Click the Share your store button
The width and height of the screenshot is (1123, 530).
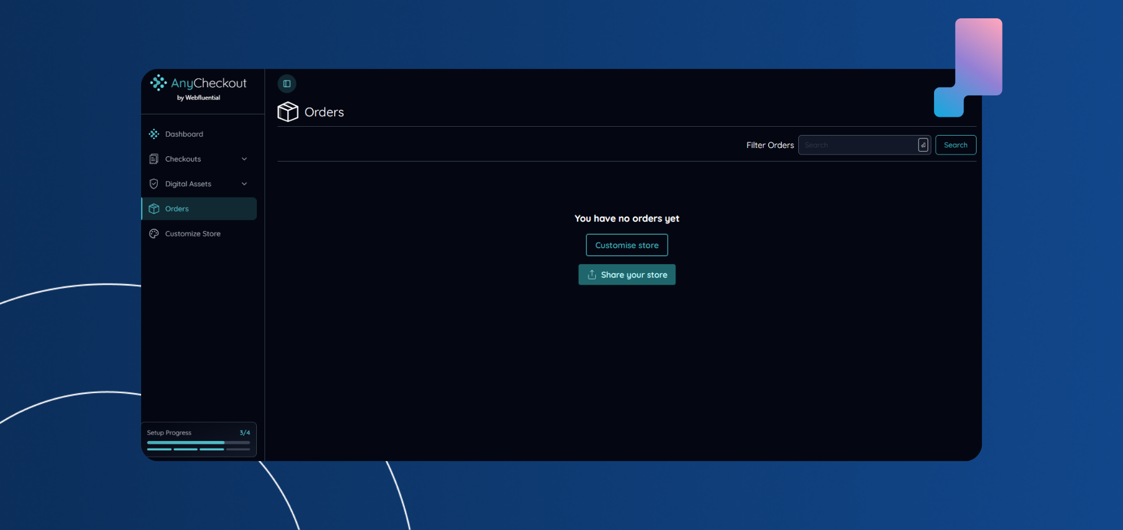(x=626, y=275)
